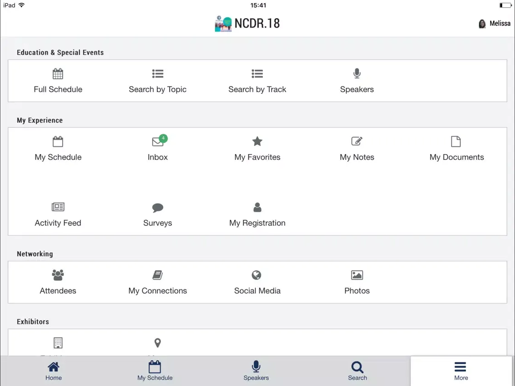Open the Photos picture icon
Viewport: 515px width, 386px height.
[357, 275]
